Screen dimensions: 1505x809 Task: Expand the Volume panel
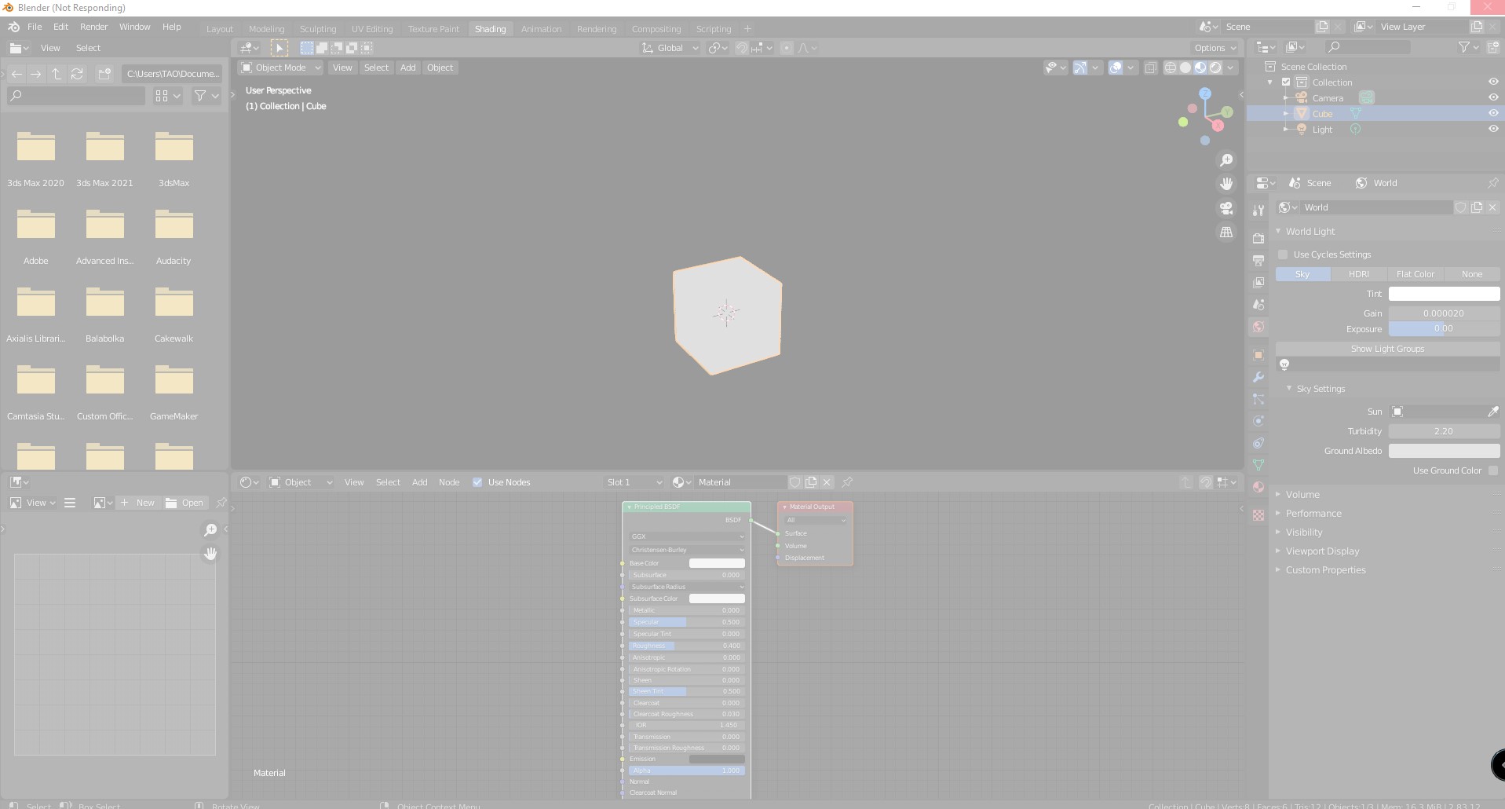coord(1302,495)
